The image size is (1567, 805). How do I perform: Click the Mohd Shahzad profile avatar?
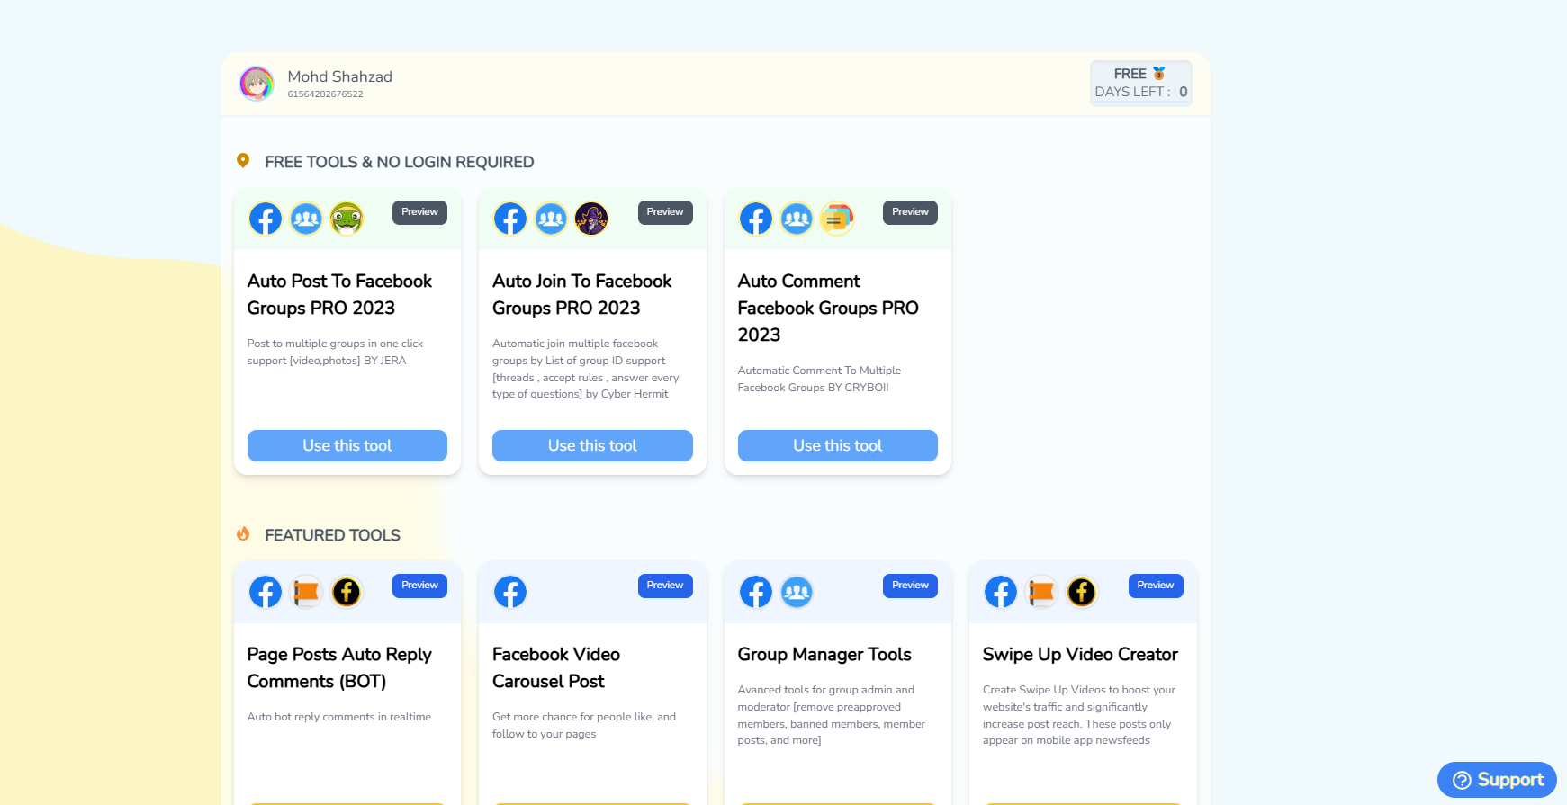[x=257, y=84]
